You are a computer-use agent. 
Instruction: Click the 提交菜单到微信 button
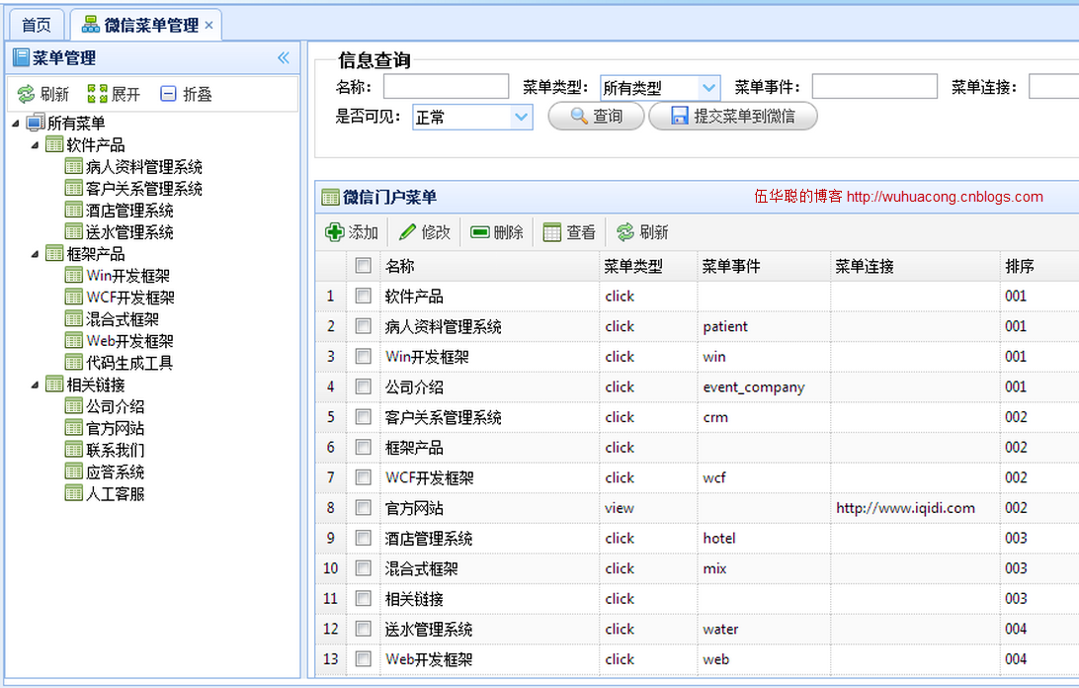pyautogui.click(x=733, y=116)
